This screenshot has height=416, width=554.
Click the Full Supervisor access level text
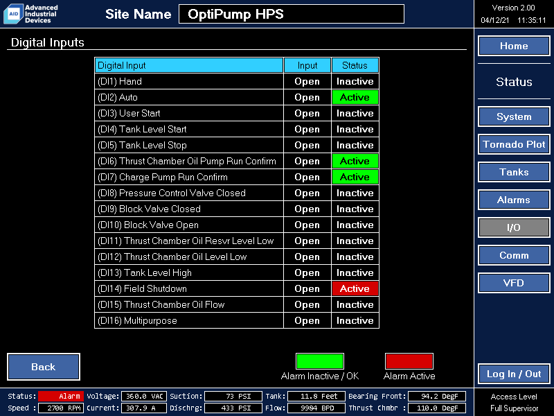tap(514, 408)
